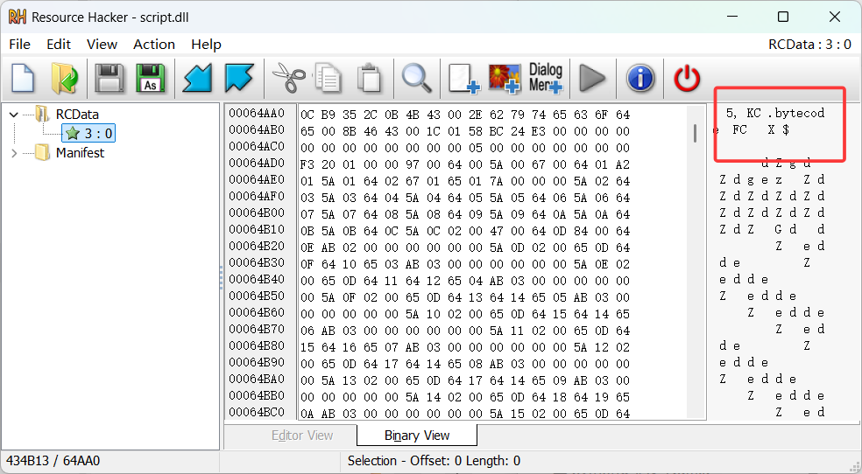Click offset address 00064B40

[x=257, y=279]
